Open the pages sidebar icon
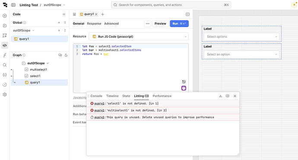Image resolution: width=298 pixels, height=160 pixels. click(5, 25)
